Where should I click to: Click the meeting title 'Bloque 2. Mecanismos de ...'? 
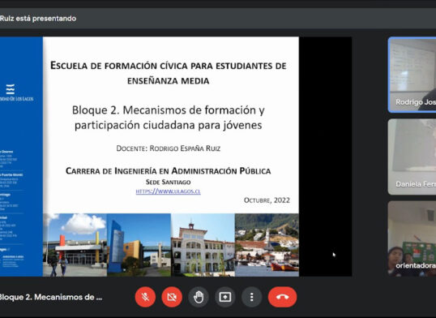point(50,297)
